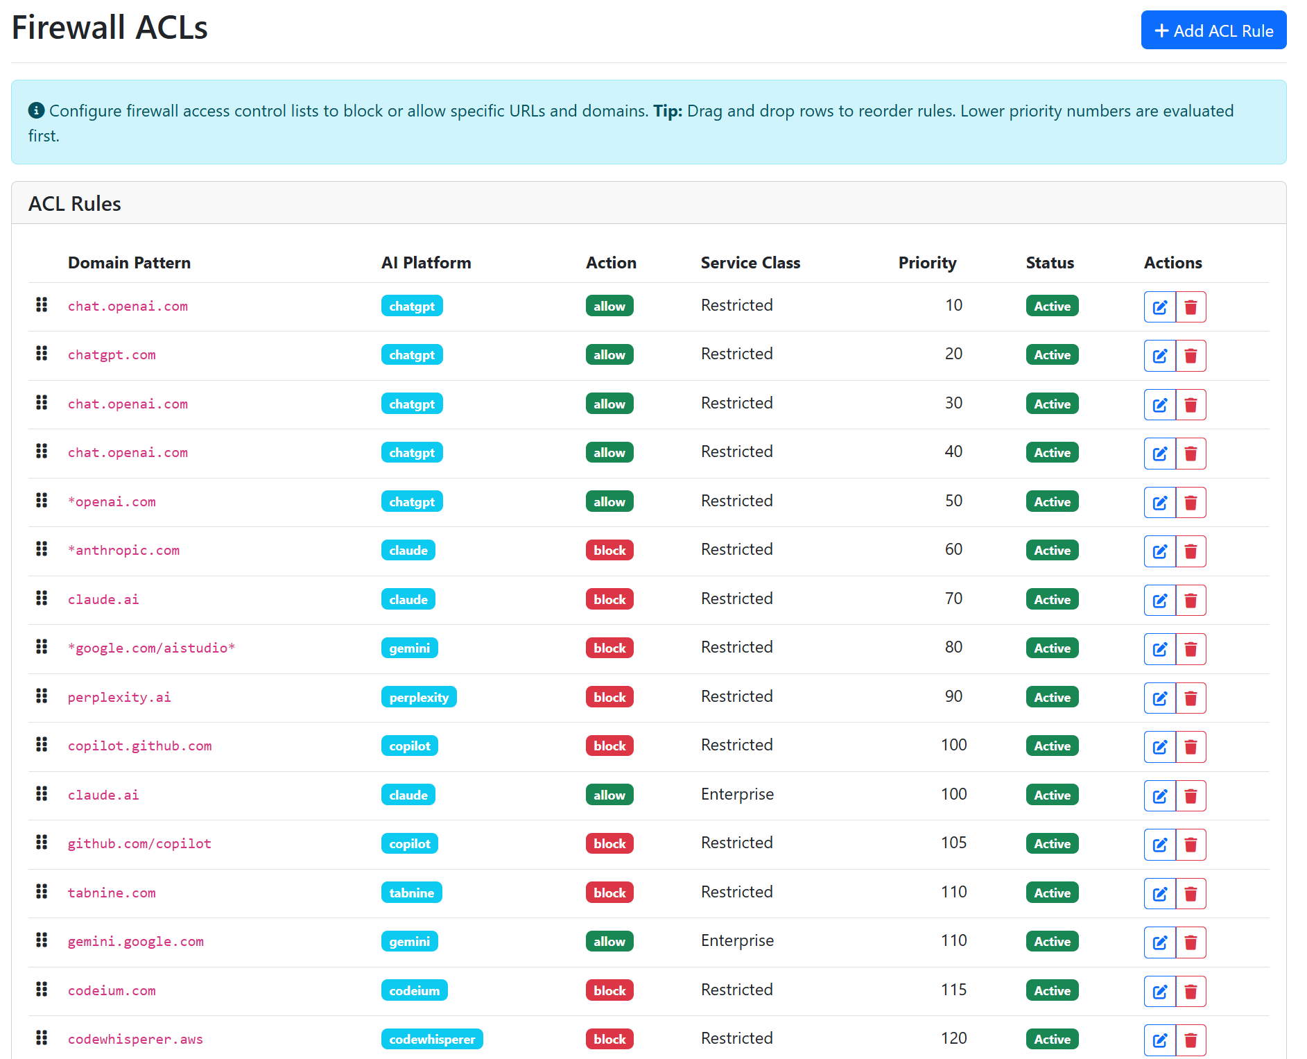Toggle Active status on the codeium.com rule
Screen dimensions: 1307x1059
[x=1051, y=990]
